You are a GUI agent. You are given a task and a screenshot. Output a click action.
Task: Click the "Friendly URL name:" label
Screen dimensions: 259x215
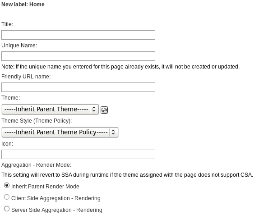click(26, 77)
